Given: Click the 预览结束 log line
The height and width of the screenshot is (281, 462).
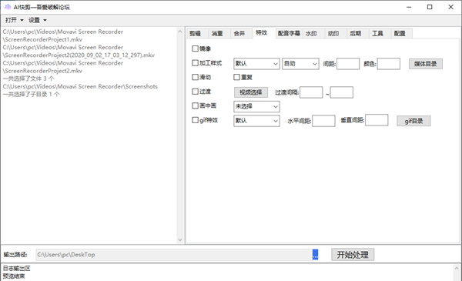Looking at the screenshot, I should (14, 276).
